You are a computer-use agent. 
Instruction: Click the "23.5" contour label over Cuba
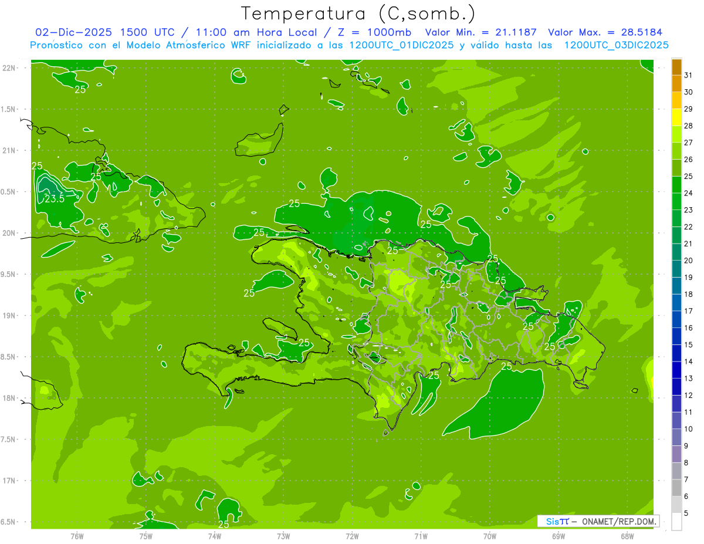[55, 199]
